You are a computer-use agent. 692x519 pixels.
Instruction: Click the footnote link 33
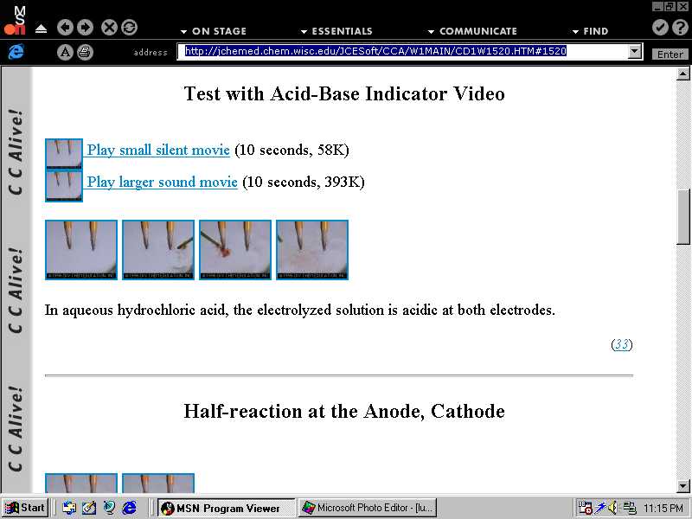(x=621, y=344)
